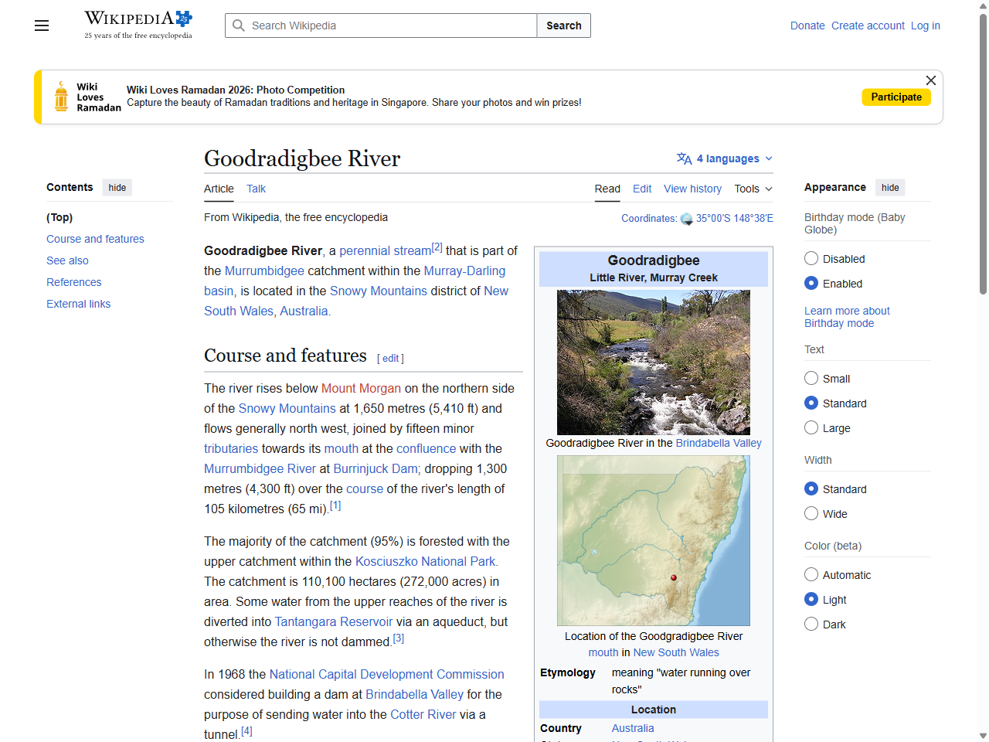Open the hamburger navigation menu
The width and height of the screenshot is (989, 742).
click(x=41, y=26)
